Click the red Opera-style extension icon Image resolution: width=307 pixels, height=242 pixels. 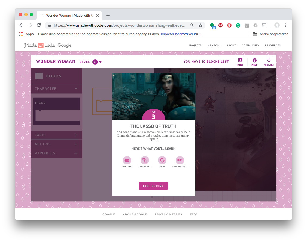[229, 25]
